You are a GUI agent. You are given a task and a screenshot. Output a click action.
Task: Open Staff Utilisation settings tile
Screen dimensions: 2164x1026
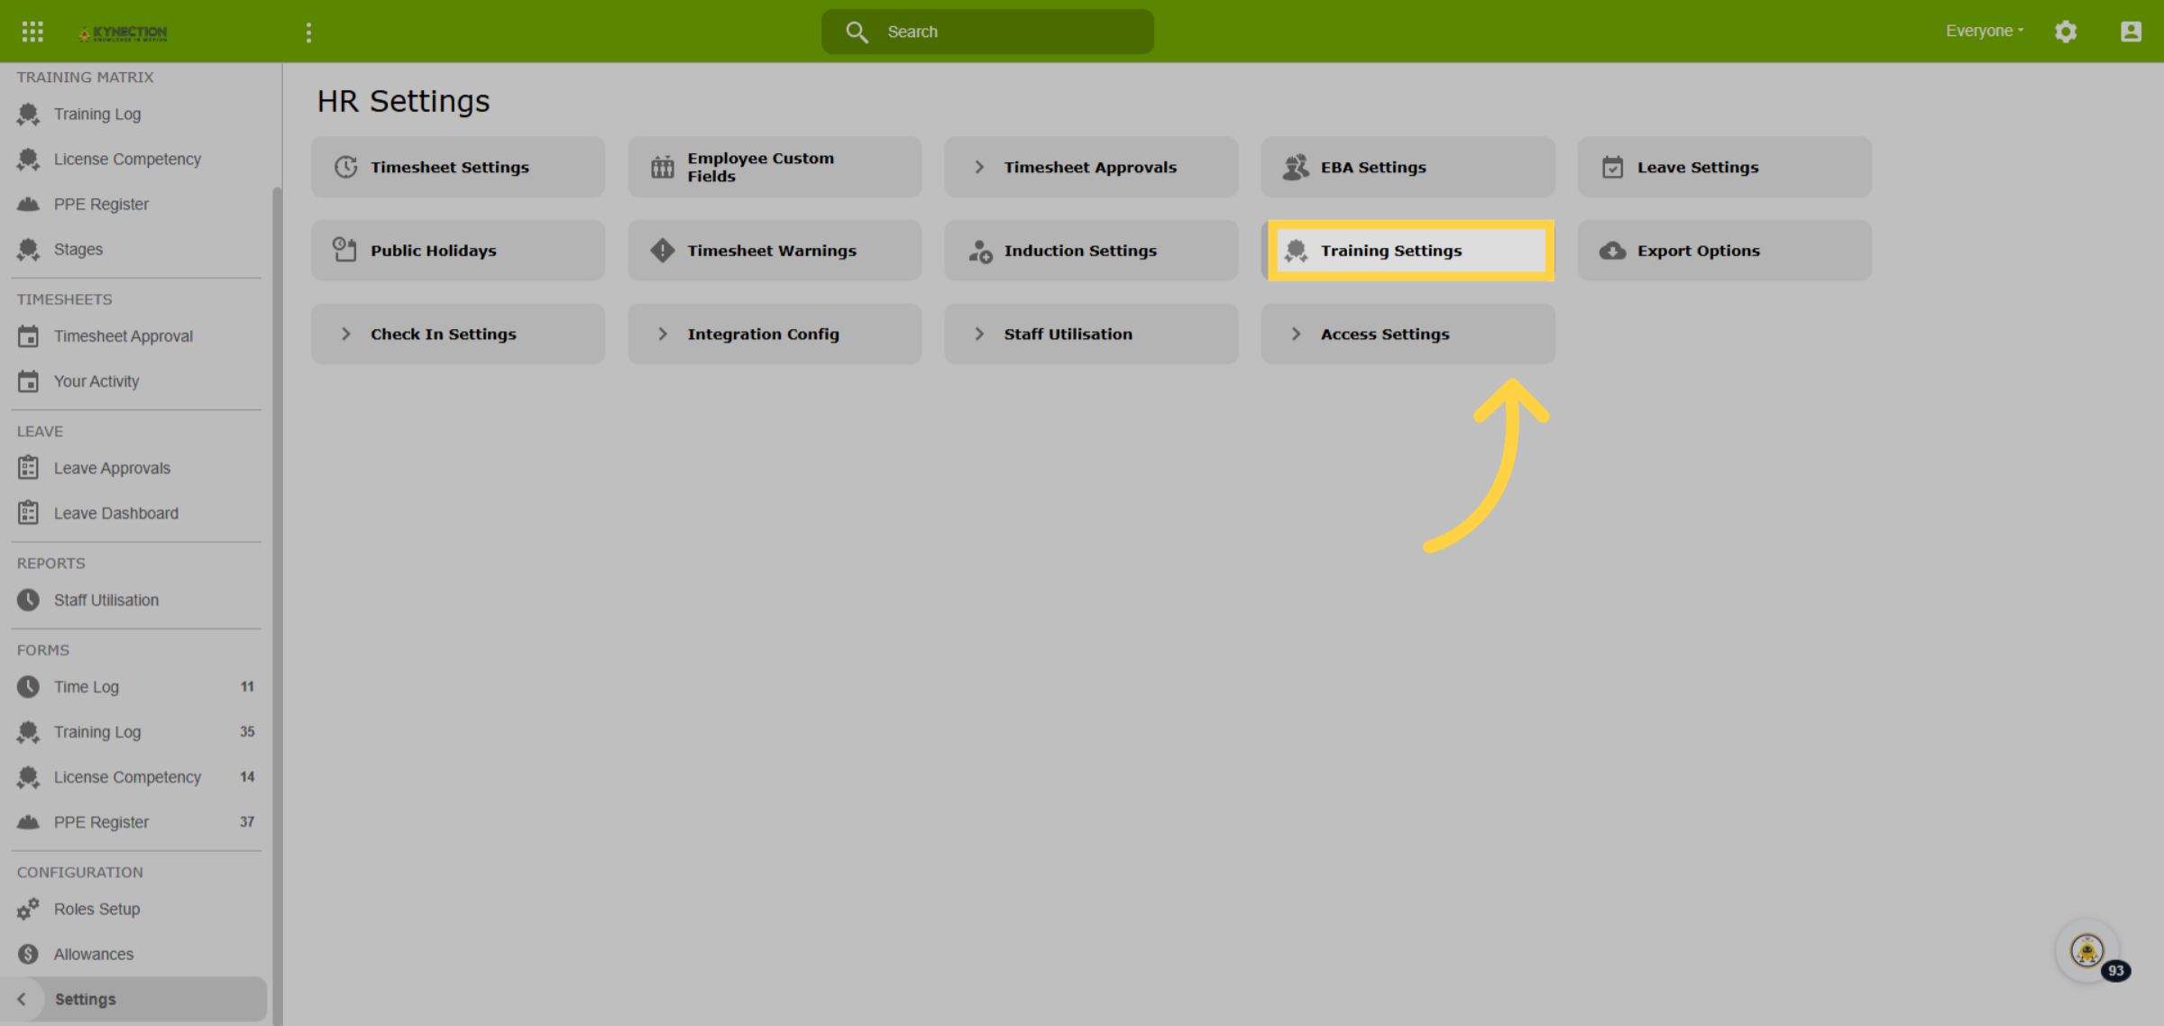click(x=1091, y=334)
